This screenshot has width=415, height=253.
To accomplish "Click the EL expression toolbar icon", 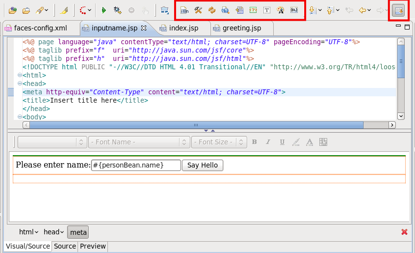I will click(294, 10).
